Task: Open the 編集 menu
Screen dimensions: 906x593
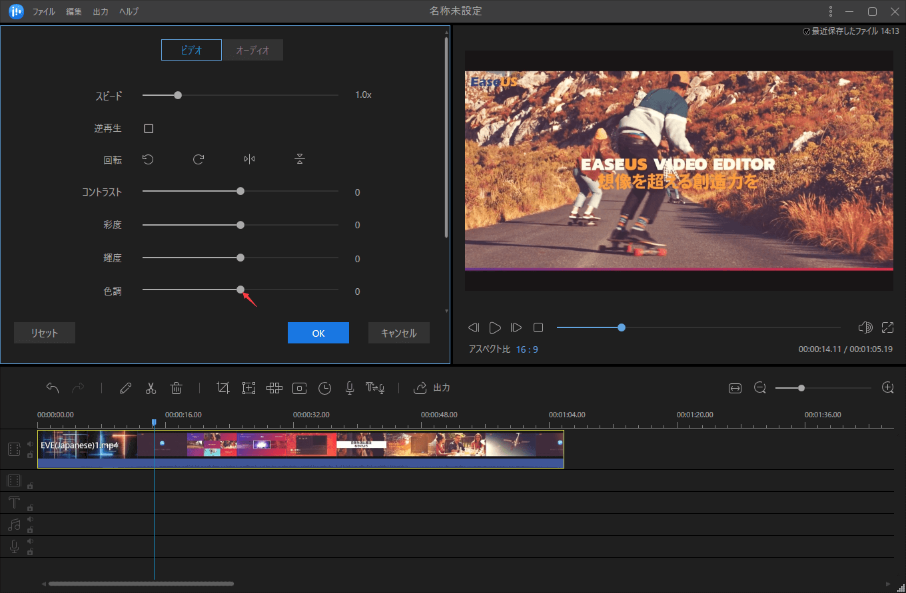Action: (x=74, y=12)
